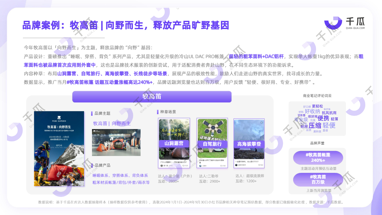This screenshot has width=382, height=215.
Task: Click the text 互动：2800+
Action: [x=168, y=182]
